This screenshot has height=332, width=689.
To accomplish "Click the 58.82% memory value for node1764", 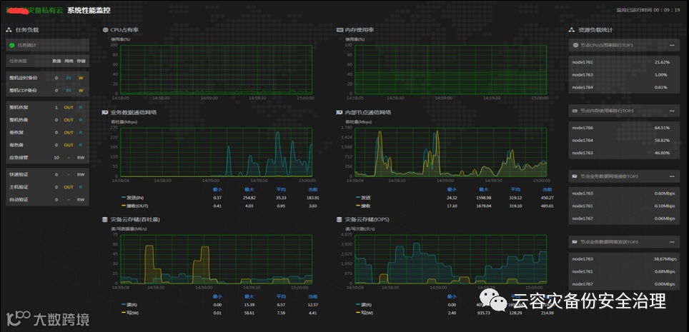I will tap(662, 141).
